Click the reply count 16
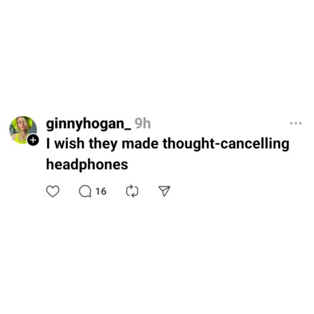Image resolution: width=314 pixels, height=314 pixels. click(x=101, y=192)
